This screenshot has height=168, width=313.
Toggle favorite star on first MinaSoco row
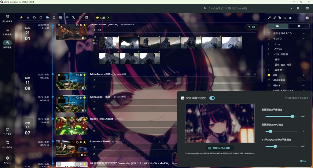tap(255, 74)
